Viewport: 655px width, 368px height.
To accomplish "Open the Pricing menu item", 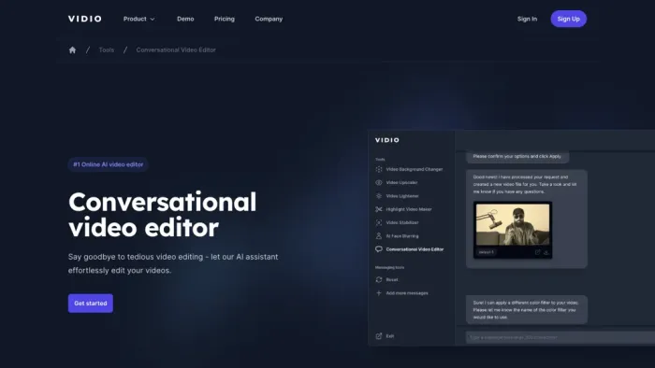I will (225, 19).
